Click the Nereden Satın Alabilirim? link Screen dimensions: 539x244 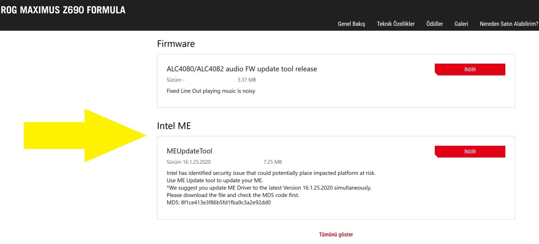pyautogui.click(x=509, y=24)
